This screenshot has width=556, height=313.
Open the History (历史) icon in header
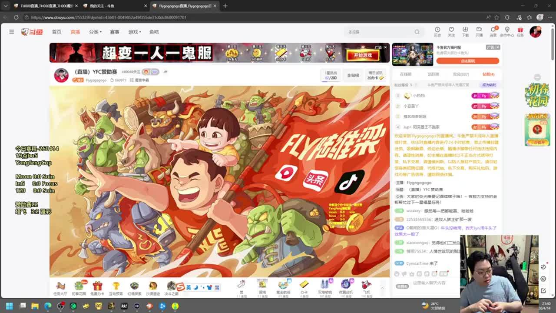tap(437, 31)
